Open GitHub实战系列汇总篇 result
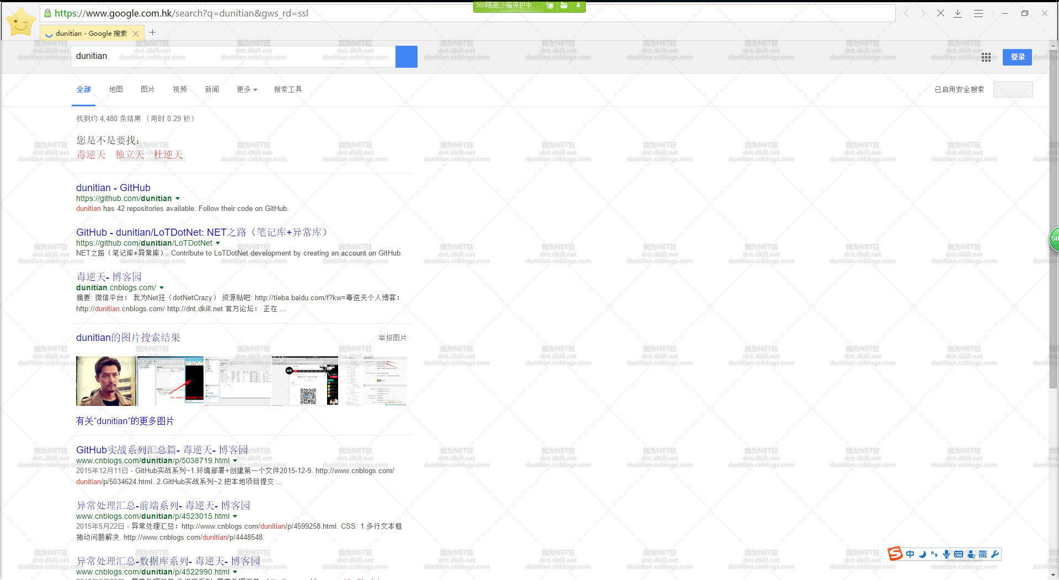Screen dimensions: 1059x580 pos(162,450)
